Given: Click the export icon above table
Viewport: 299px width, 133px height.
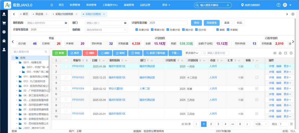Looking at the screenshot, I should tap(285, 53).
